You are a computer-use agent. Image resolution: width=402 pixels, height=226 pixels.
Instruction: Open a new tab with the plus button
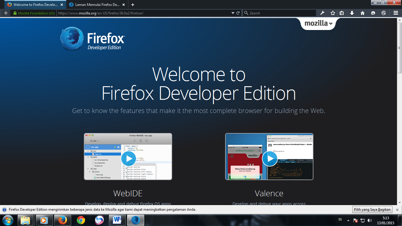pos(133,5)
